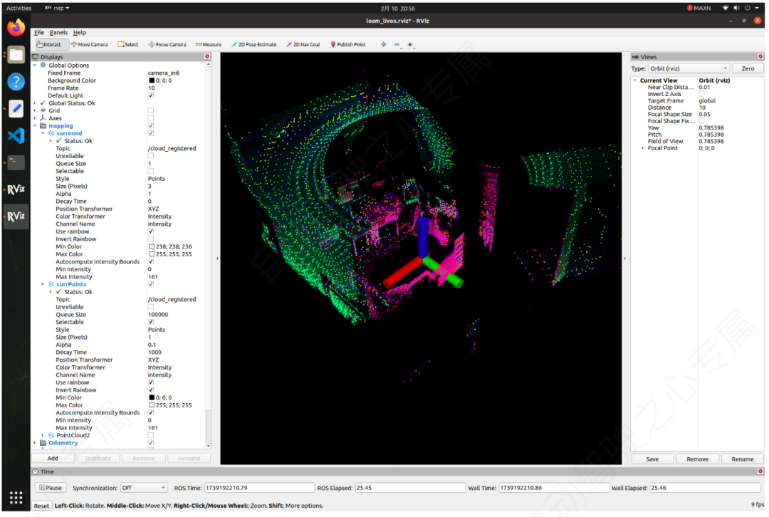Close the Views panel
Viewport: 769px width, 517px height.
click(x=760, y=56)
